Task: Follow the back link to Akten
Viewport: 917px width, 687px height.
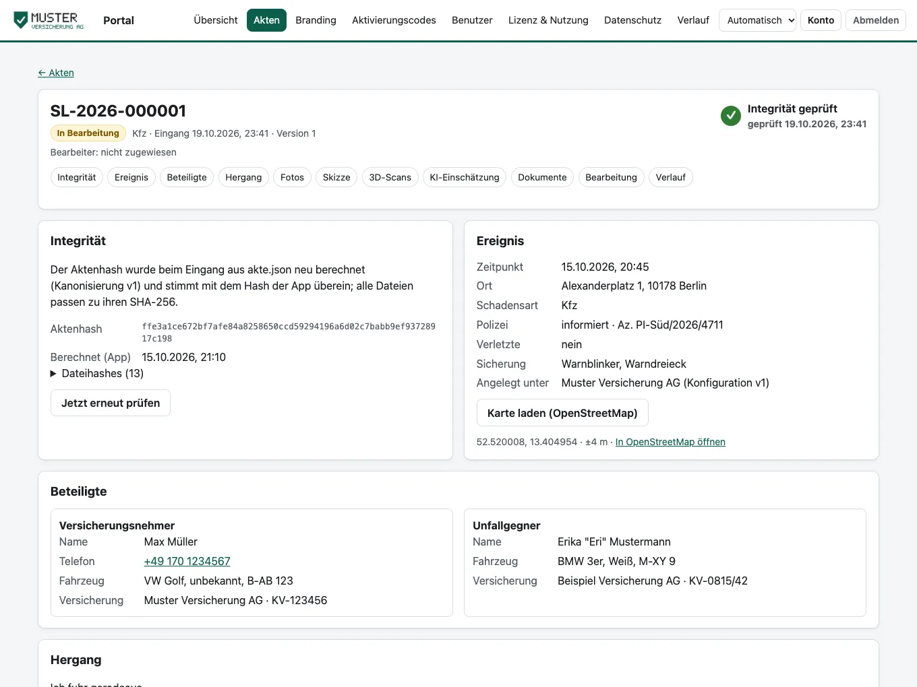Action: pyautogui.click(x=56, y=73)
